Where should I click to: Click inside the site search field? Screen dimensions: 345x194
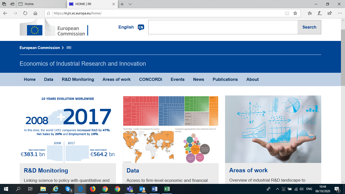tap(223, 27)
